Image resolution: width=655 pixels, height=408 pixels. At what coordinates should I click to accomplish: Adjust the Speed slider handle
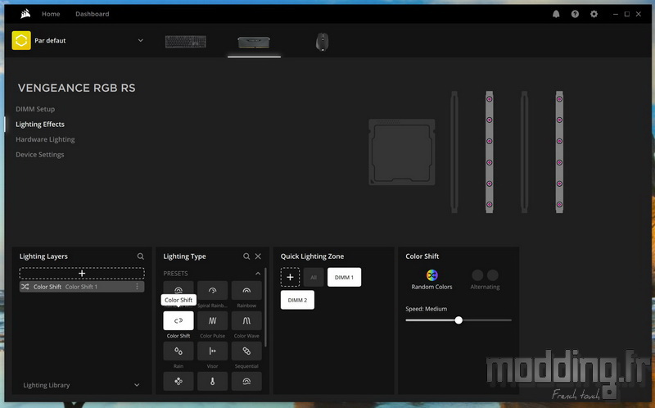click(x=458, y=320)
